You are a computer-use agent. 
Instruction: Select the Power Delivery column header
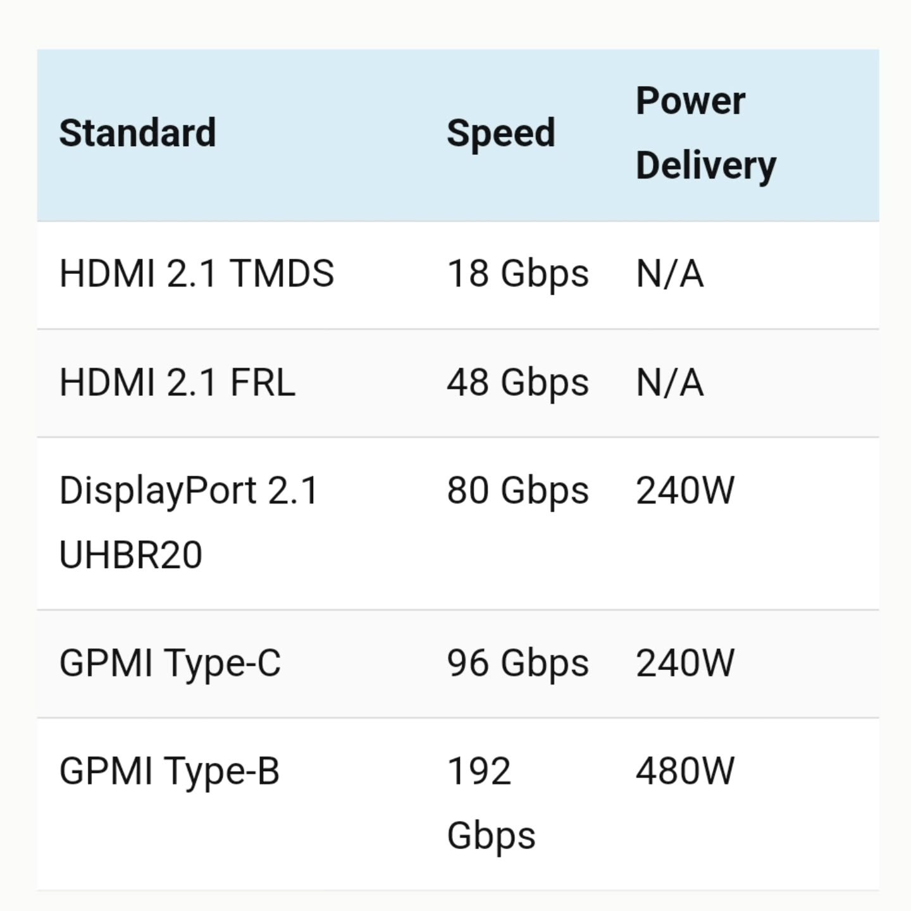[x=706, y=133]
